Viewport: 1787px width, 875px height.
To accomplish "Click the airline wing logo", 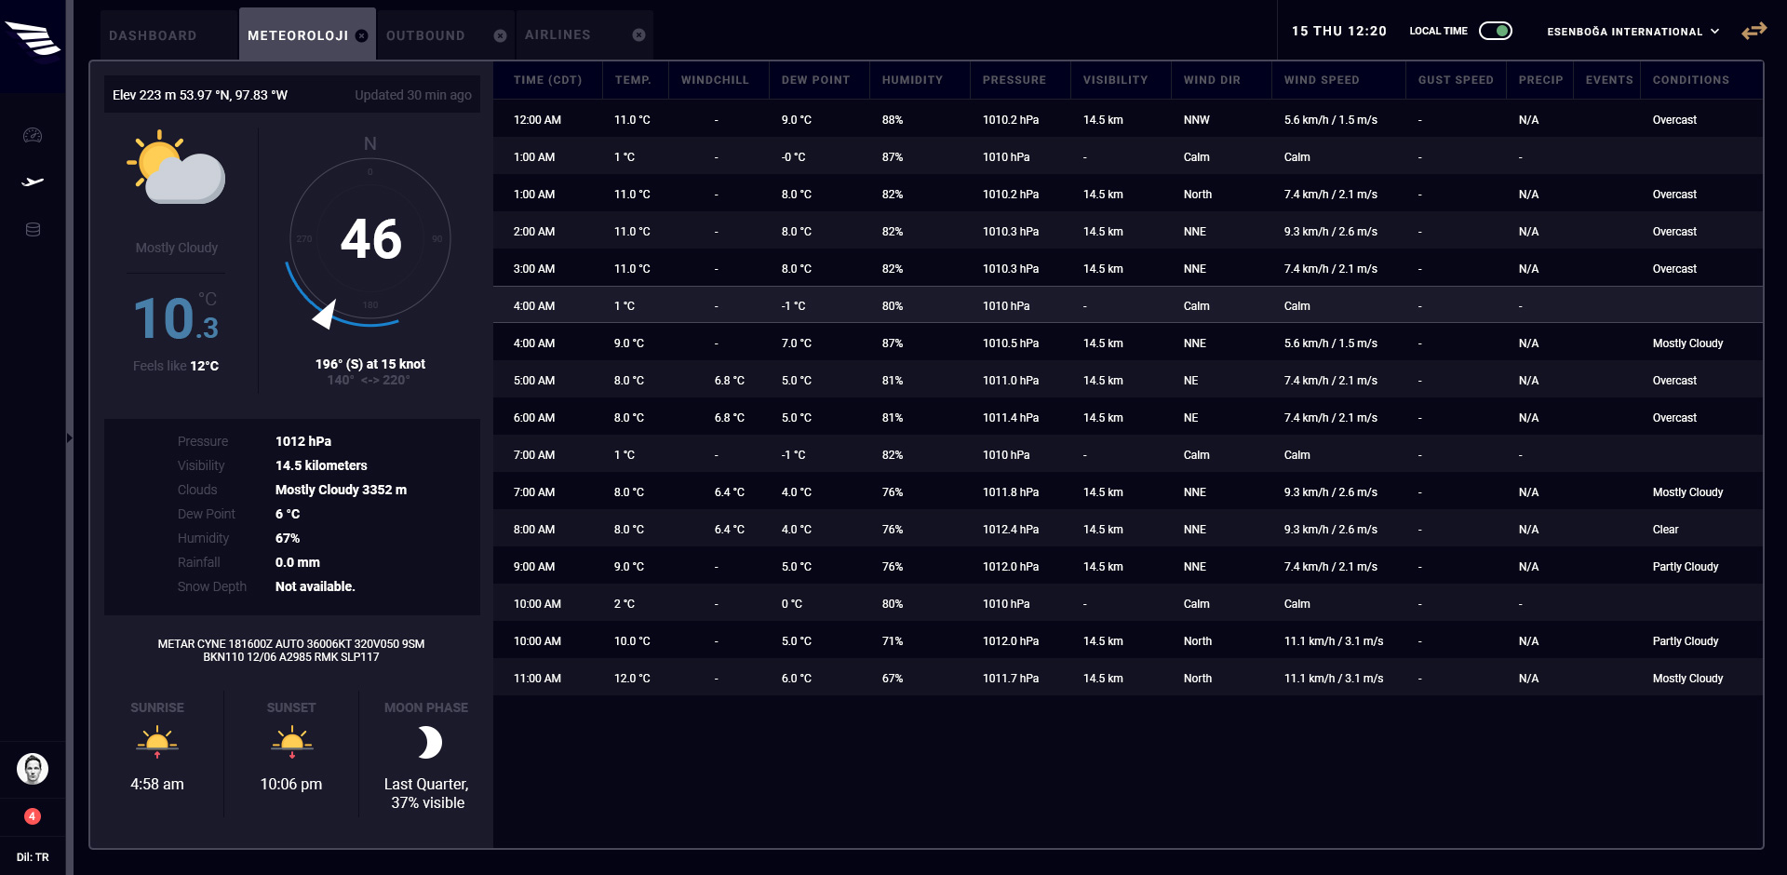I will [x=33, y=39].
